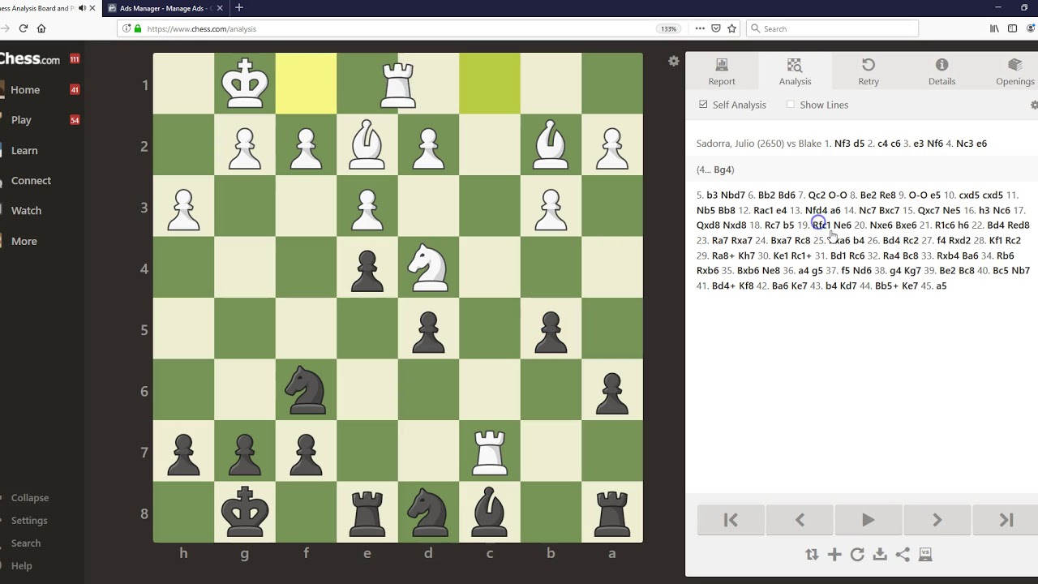This screenshot has height=584, width=1038.
Task: Open the Openings tab
Action: pyautogui.click(x=1014, y=71)
